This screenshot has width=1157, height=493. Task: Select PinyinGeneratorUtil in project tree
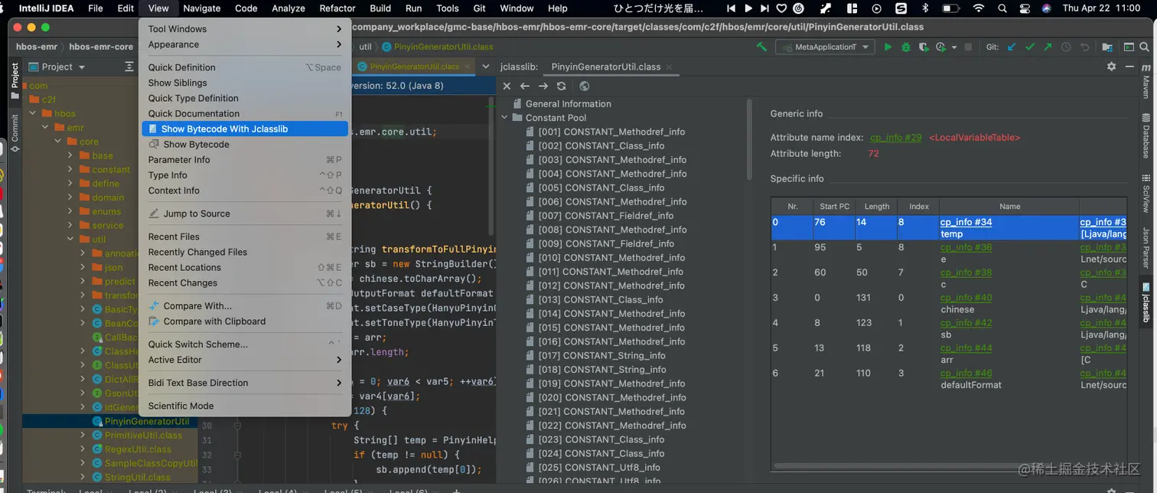click(x=146, y=421)
